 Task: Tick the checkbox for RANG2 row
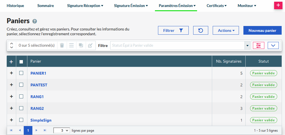point(21,108)
